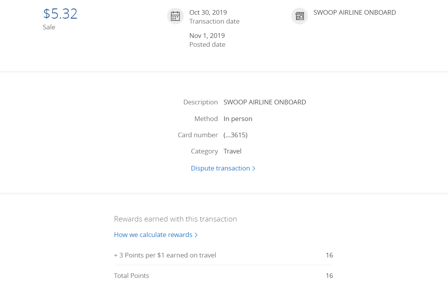Select the $5.32 sale amount
The height and width of the screenshot is (288, 448).
60,14
